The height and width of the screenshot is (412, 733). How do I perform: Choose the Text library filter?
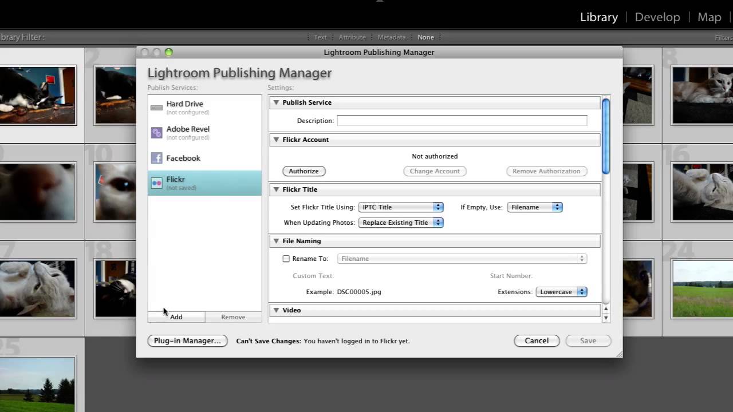[320, 37]
